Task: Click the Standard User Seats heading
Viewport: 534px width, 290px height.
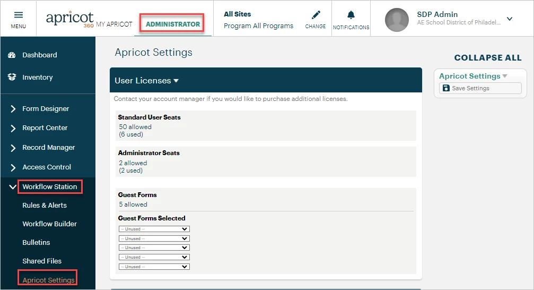Action: click(149, 117)
